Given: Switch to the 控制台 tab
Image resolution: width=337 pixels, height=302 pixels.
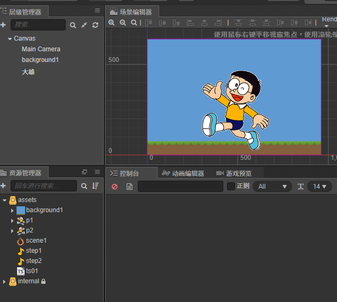Looking at the screenshot, I should click(131, 173).
